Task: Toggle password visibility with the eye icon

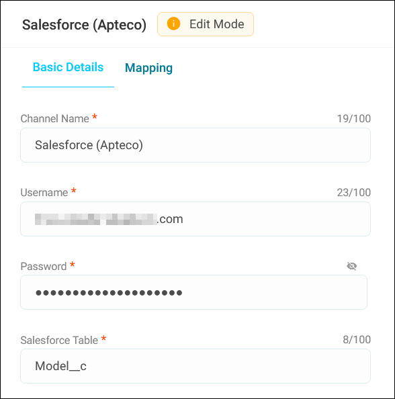Action: 352,266
